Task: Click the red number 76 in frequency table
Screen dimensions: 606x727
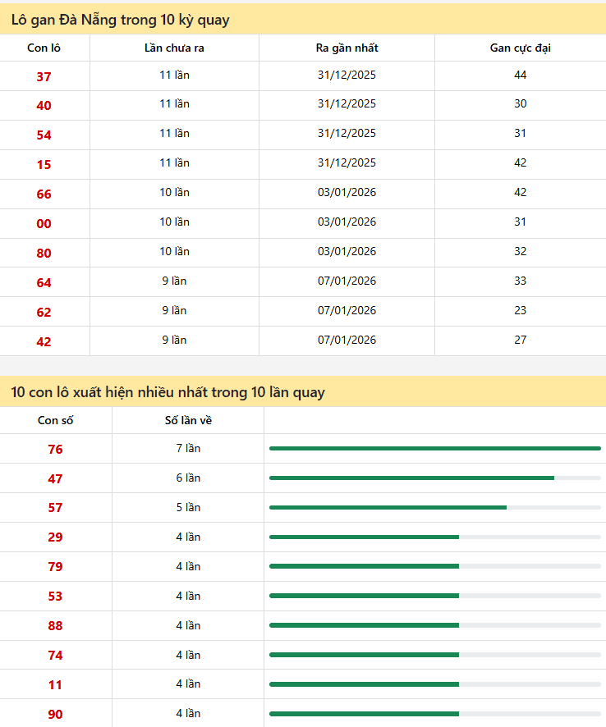Action: pos(55,450)
